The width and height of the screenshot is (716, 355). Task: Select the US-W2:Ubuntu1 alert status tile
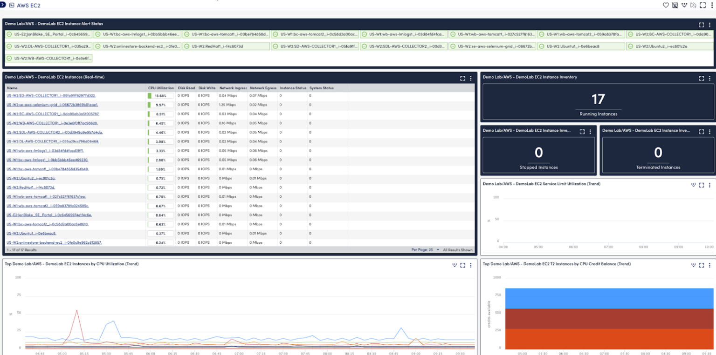click(580, 46)
